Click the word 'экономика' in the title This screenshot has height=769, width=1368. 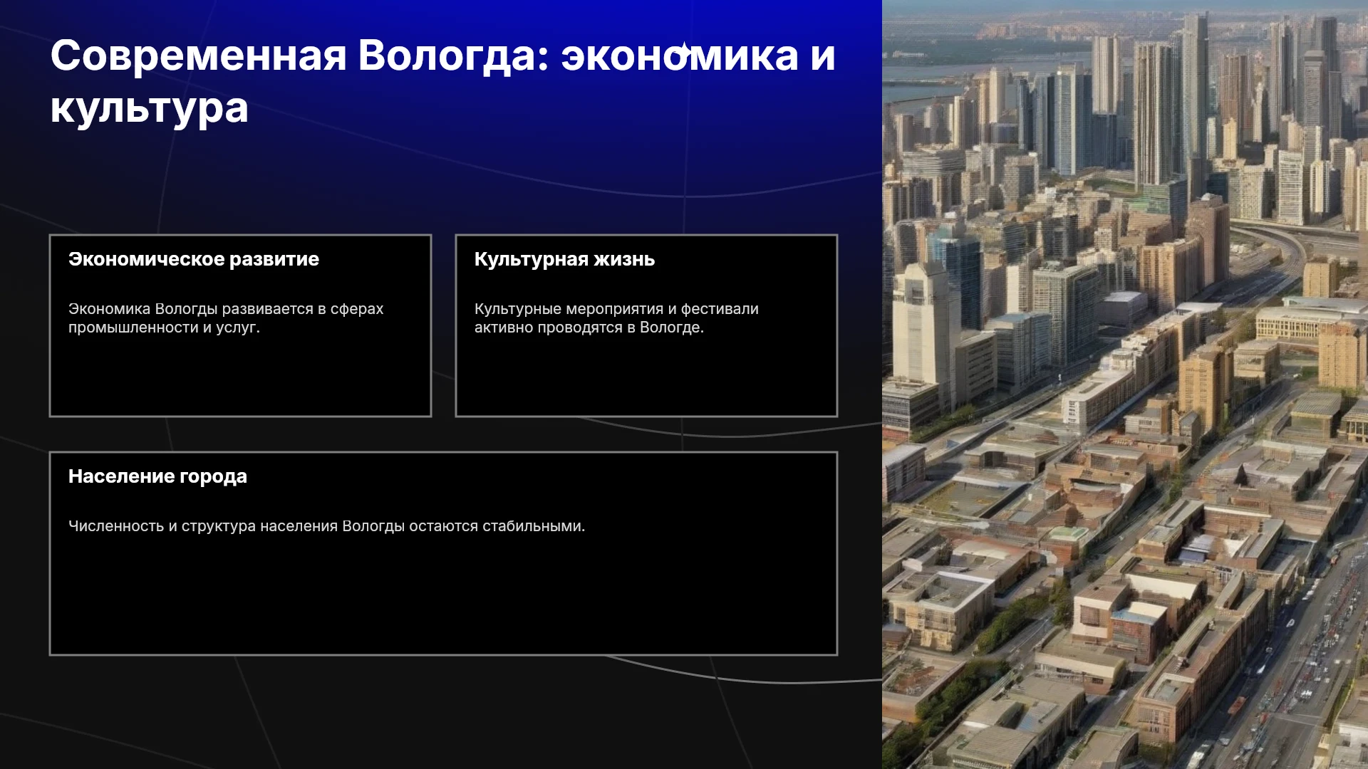680,56
